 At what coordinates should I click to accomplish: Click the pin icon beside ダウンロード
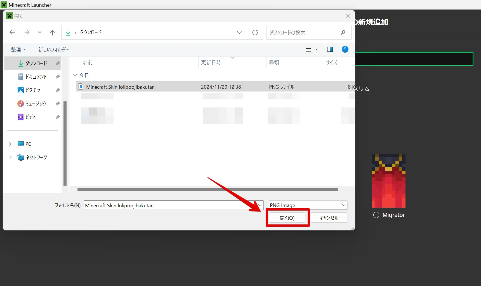tap(58, 63)
